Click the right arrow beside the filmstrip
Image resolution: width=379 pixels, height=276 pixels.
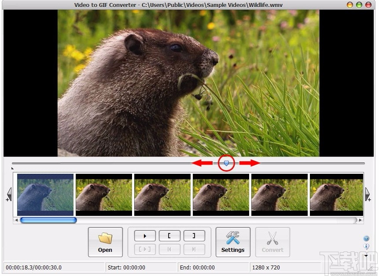point(368,195)
